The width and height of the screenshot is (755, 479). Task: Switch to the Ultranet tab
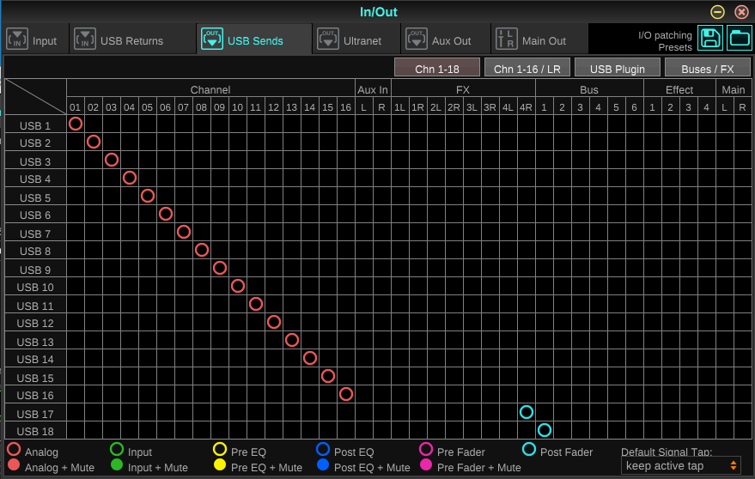point(362,41)
